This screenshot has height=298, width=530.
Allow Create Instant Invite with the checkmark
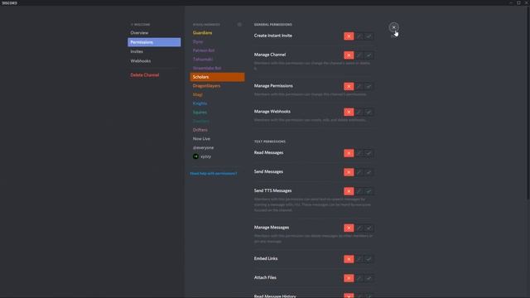tap(369, 36)
